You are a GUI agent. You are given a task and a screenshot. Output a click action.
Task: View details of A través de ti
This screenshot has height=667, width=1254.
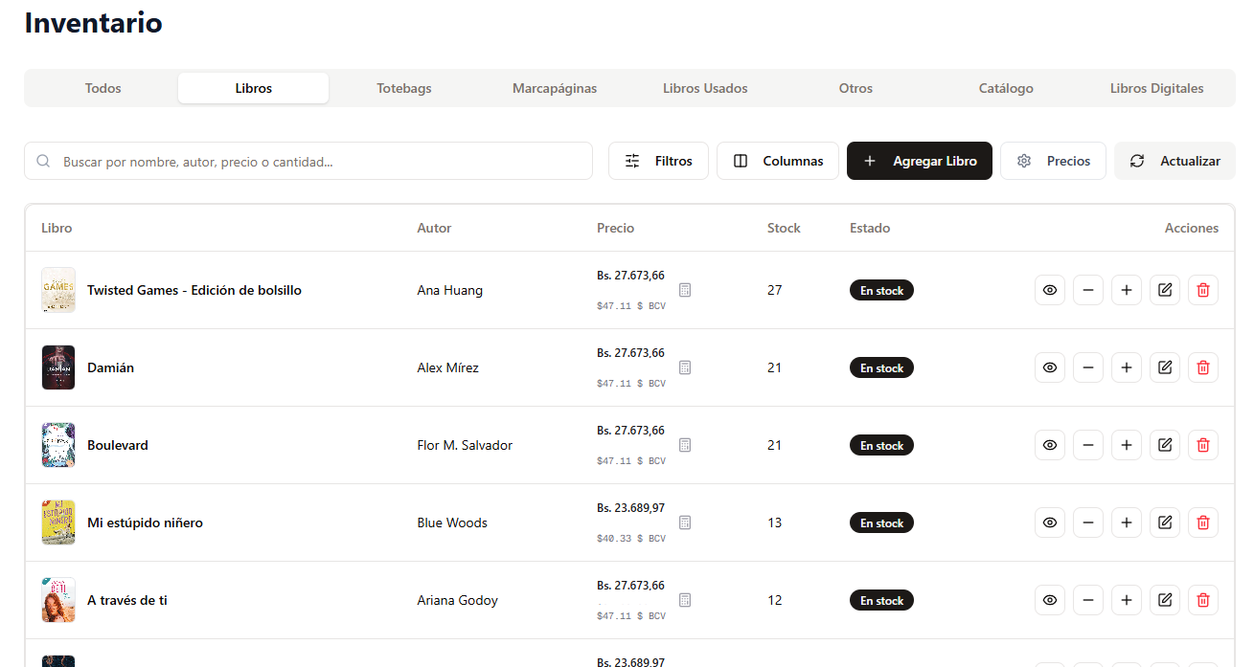tap(1050, 600)
